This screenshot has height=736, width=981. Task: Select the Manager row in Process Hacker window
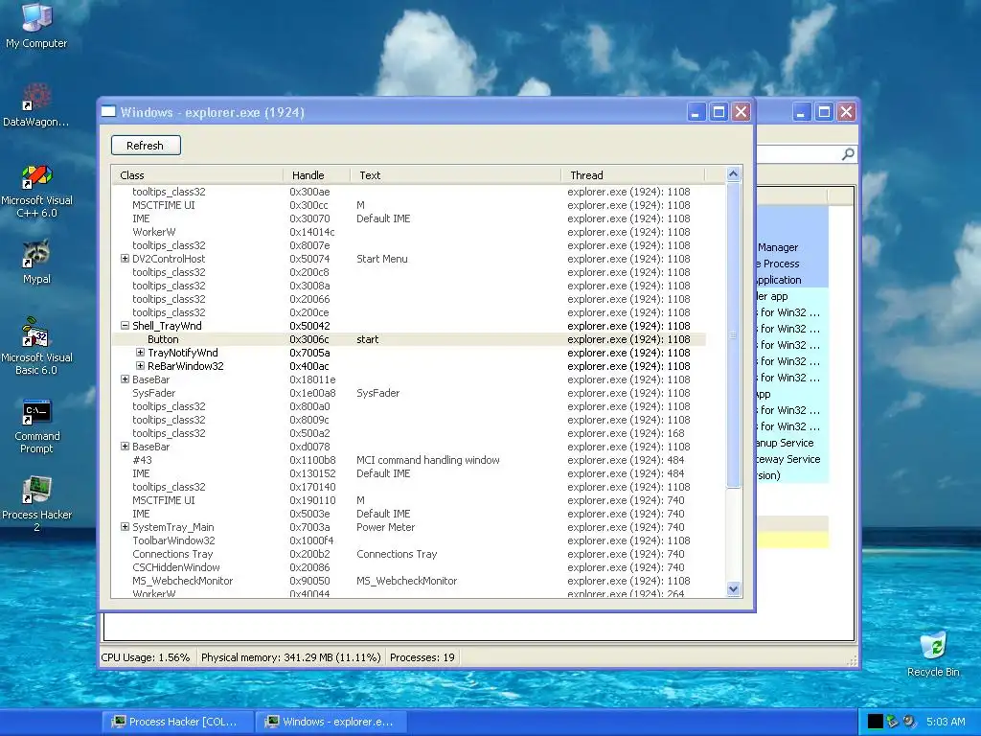792,247
